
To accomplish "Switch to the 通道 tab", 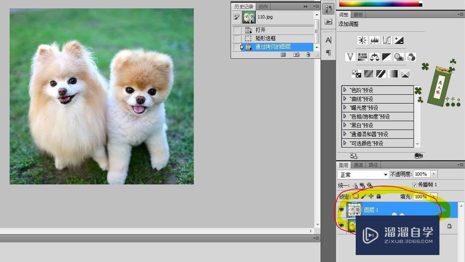I will coord(358,165).
